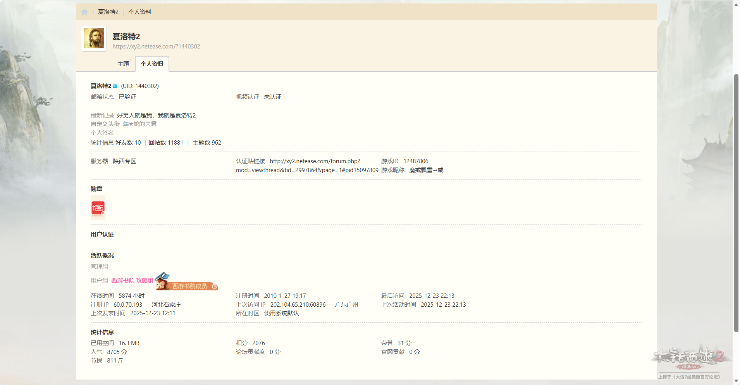Click the large 夏洛特2 heading beside the avatar
This screenshot has width=740, height=385.
pos(126,36)
